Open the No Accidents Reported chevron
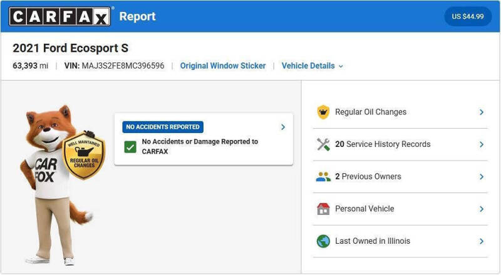The height and width of the screenshot is (275, 501). tap(283, 127)
